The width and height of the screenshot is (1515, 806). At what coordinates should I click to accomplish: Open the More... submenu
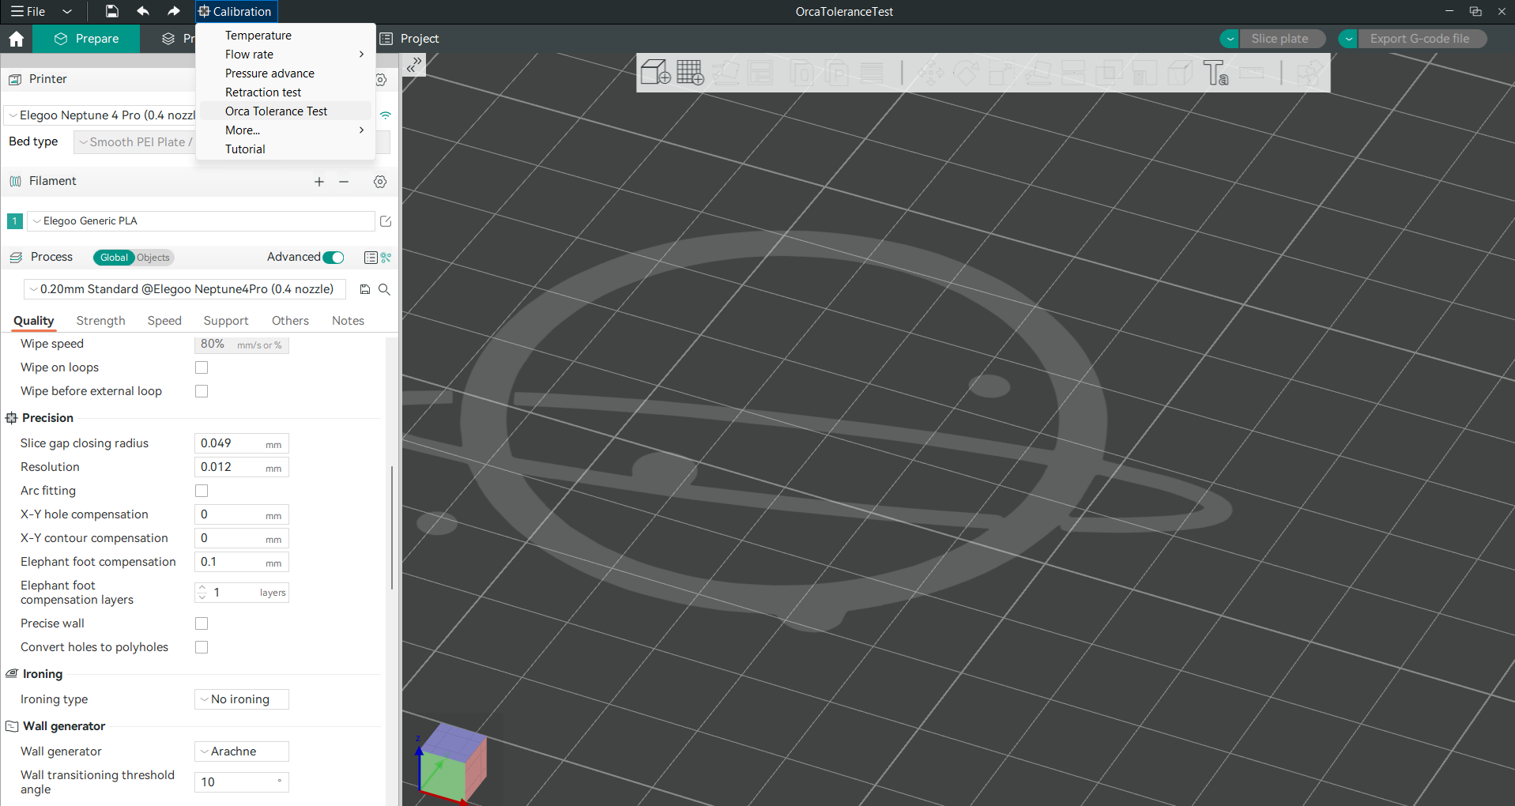point(285,130)
